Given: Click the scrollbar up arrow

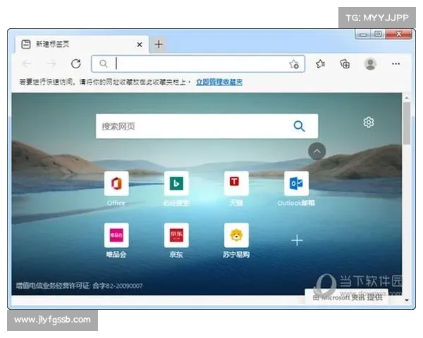Looking at the screenshot, I should click(x=407, y=98).
